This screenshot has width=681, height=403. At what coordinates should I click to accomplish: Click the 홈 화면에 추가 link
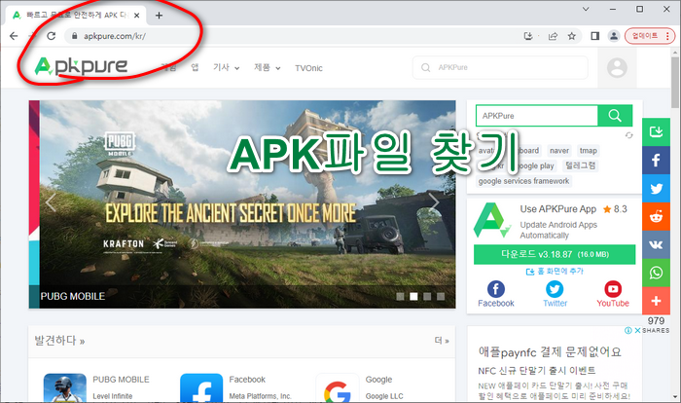click(555, 272)
